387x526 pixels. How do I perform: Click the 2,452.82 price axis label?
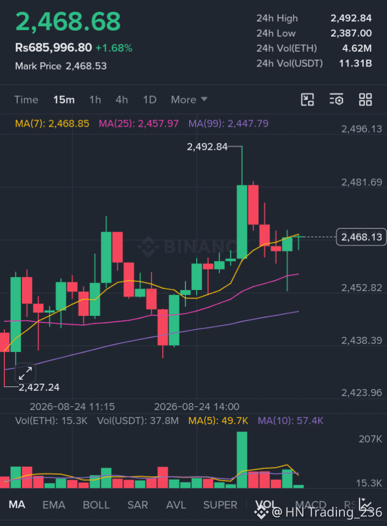coord(362,288)
